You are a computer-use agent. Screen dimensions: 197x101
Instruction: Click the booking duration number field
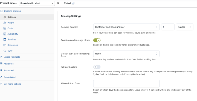coord(168,27)
